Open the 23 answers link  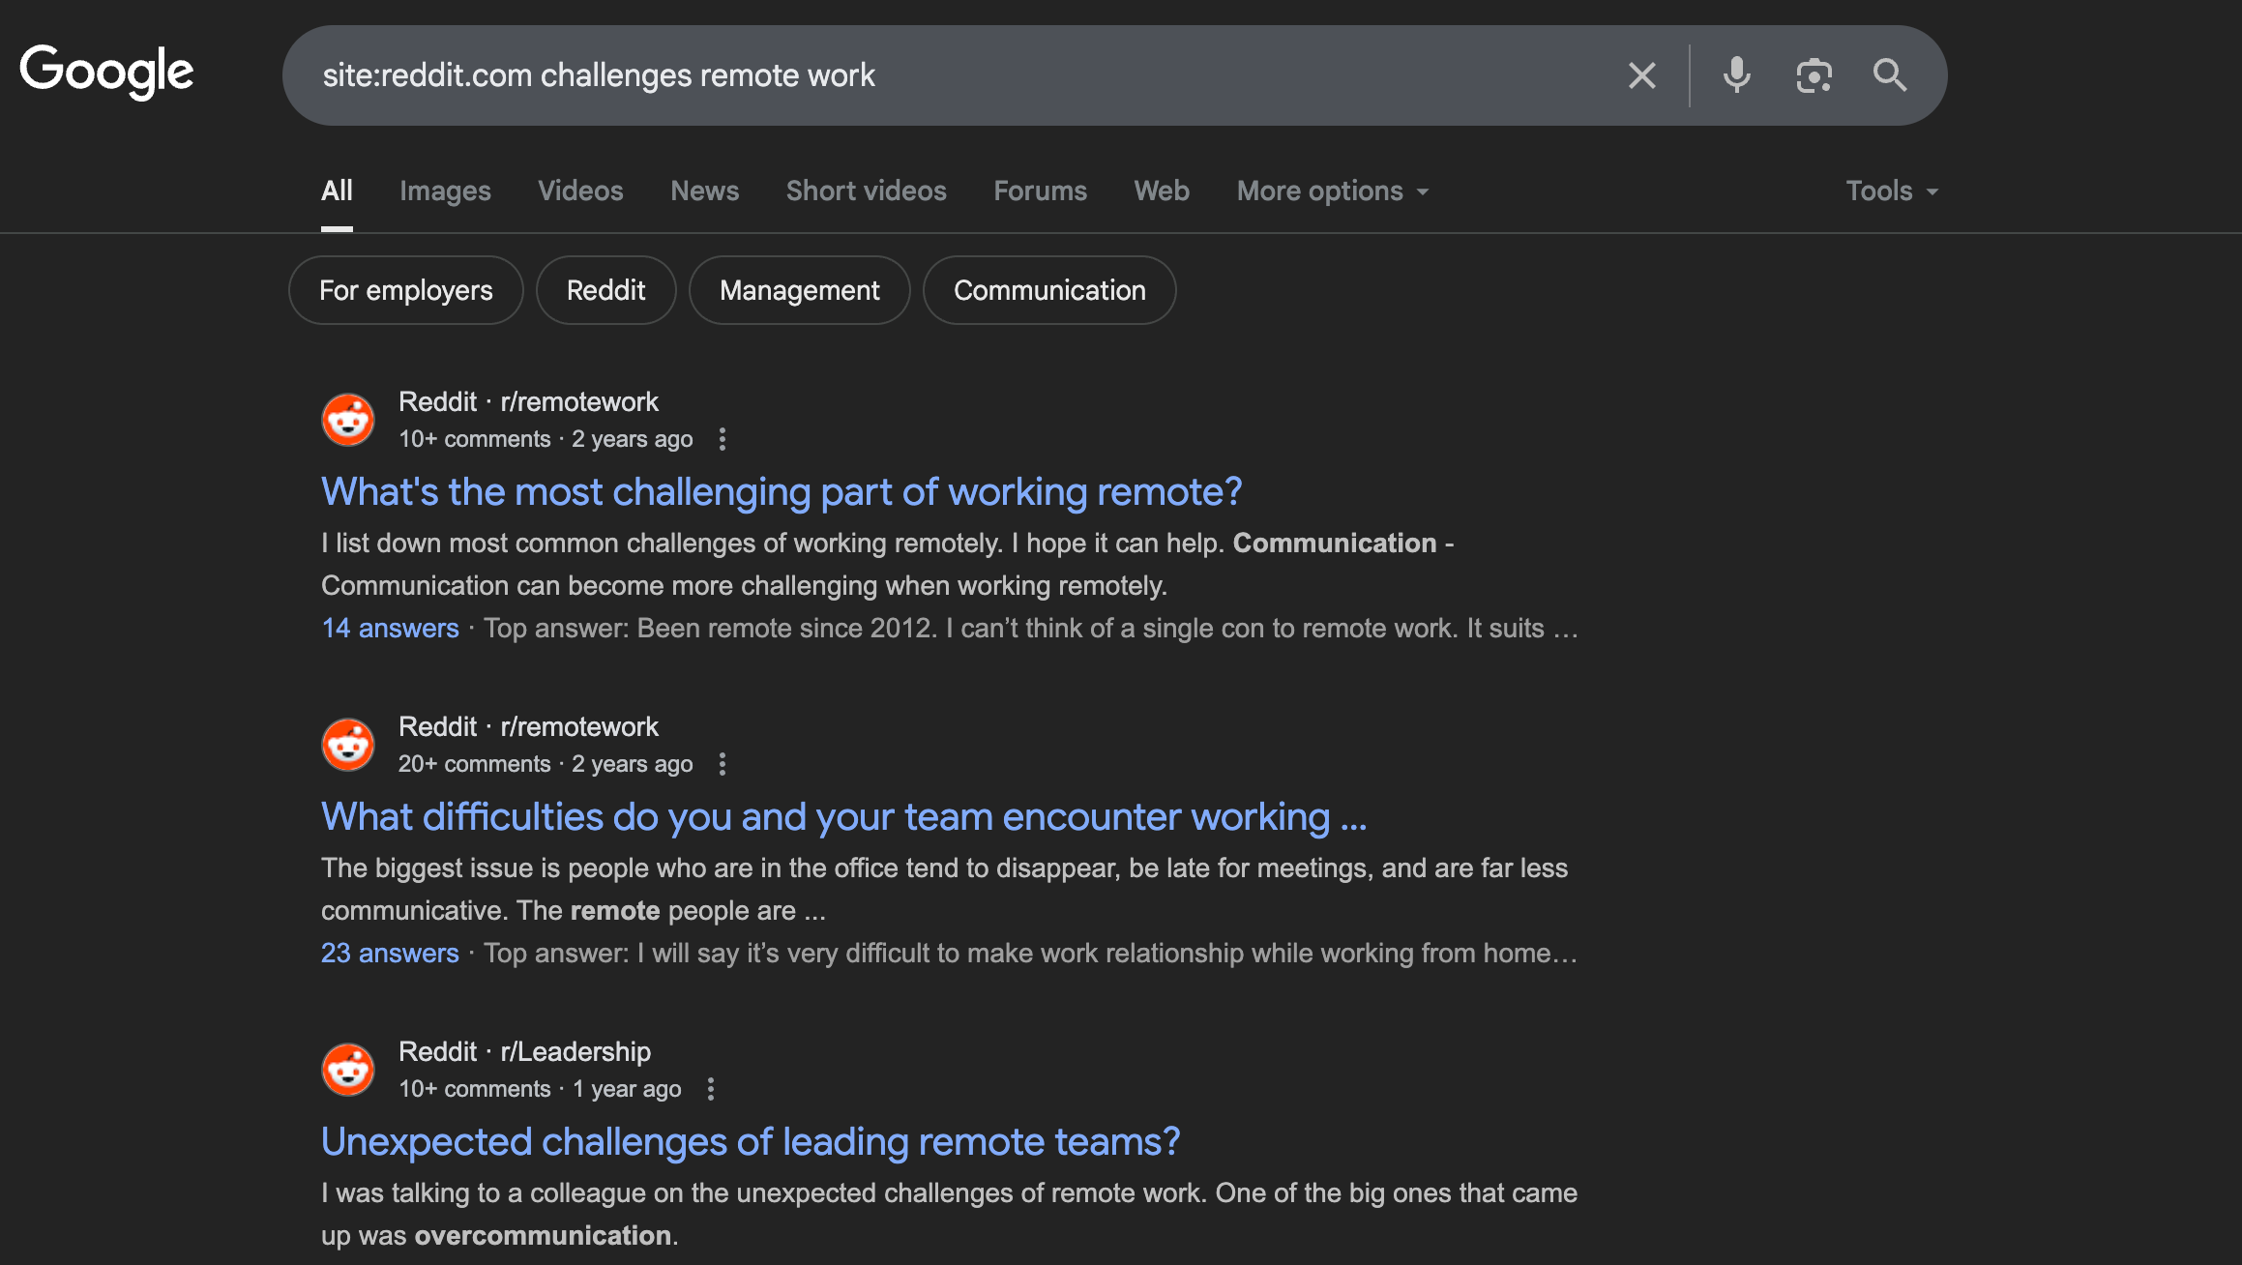coord(390,954)
